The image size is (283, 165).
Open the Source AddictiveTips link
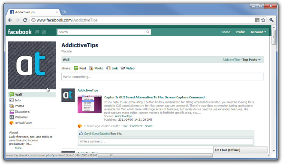click(x=123, y=116)
